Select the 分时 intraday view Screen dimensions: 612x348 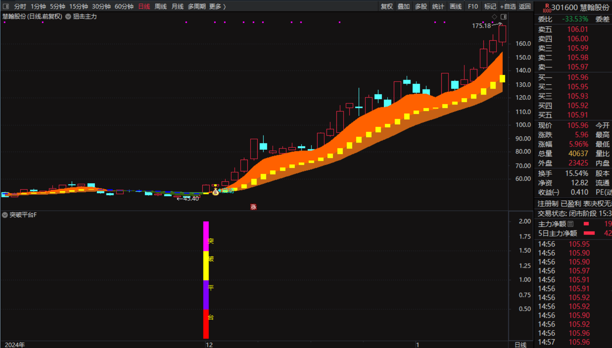click(x=20, y=6)
